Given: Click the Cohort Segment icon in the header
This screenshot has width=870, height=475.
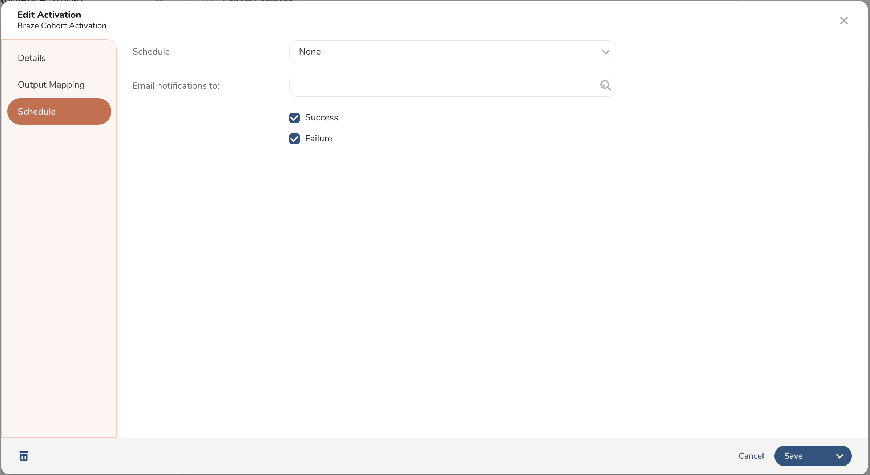Looking at the screenshot, I should point(210,2).
